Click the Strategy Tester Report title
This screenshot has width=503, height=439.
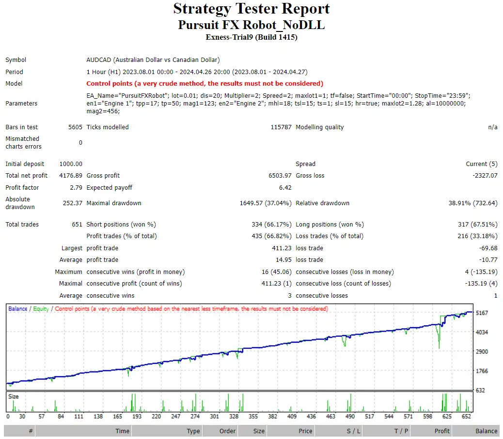(251, 9)
